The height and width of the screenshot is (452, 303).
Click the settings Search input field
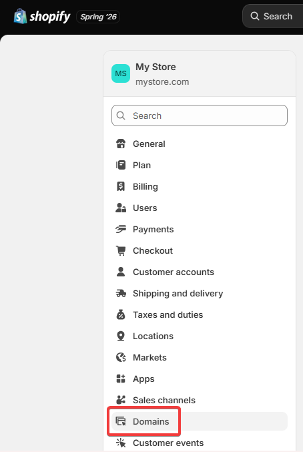200,116
